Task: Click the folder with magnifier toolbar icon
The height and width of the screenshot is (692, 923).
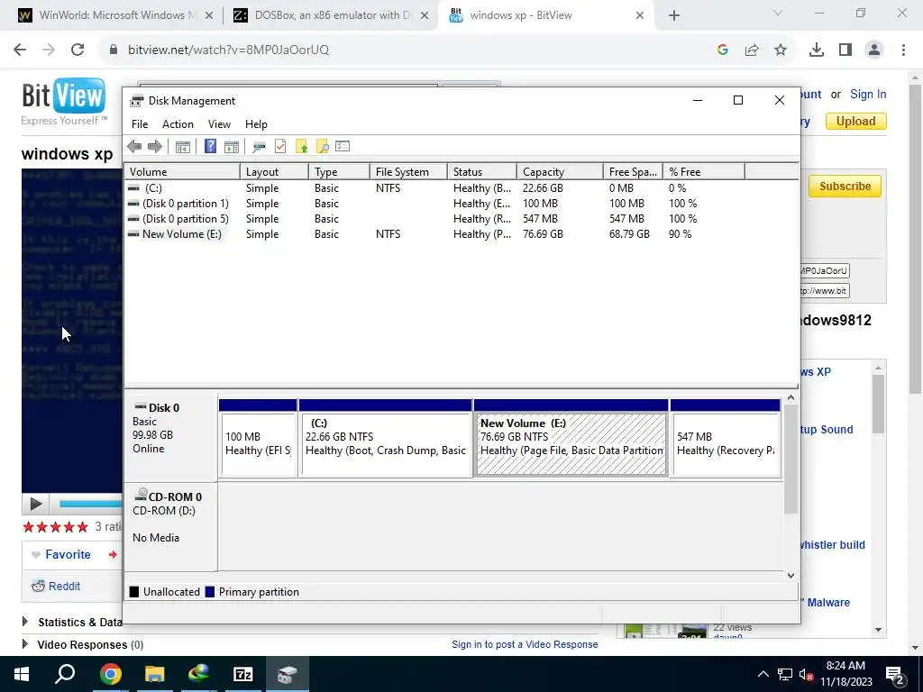Action: pos(322,147)
